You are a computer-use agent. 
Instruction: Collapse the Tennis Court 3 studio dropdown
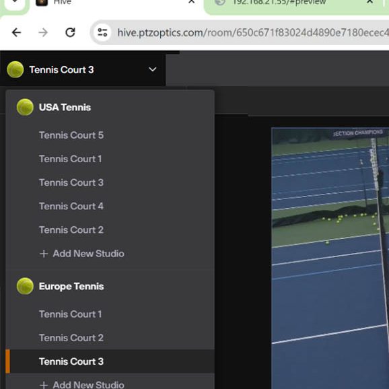tap(152, 69)
